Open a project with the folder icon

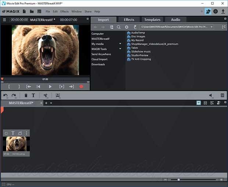click(x=32, y=11)
